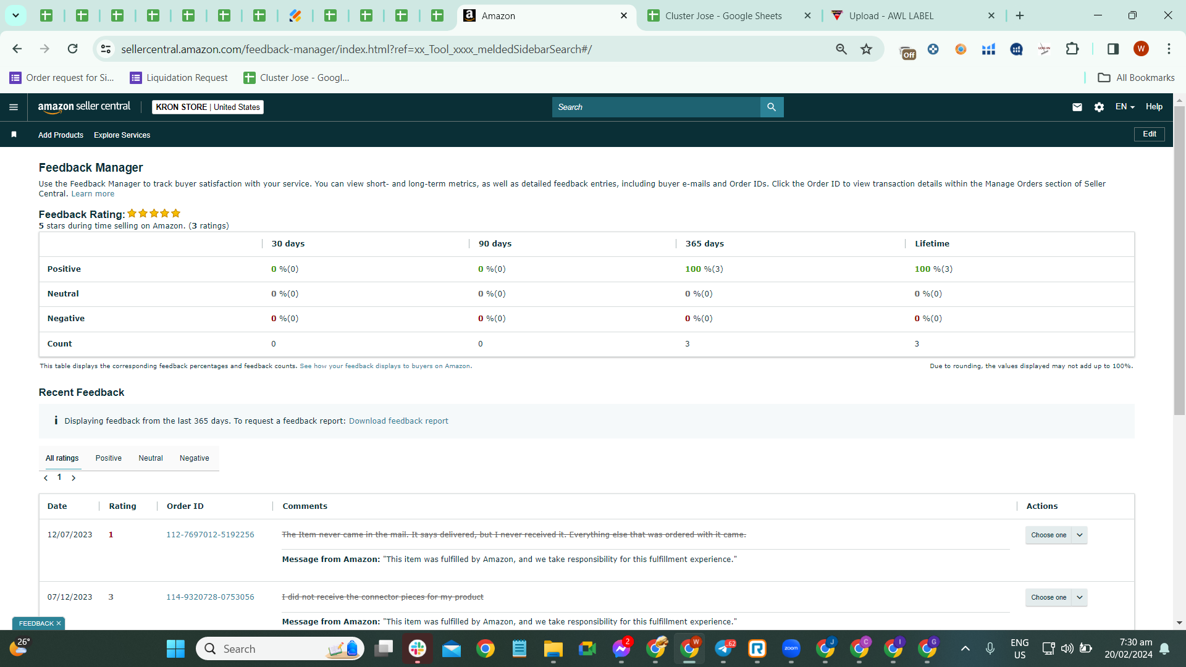The image size is (1186, 667).
Task: Open the browser zoom magnifier icon in the address bar
Action: click(x=841, y=49)
